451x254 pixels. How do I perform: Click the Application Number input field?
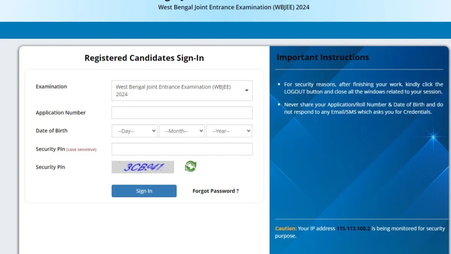[x=182, y=112]
